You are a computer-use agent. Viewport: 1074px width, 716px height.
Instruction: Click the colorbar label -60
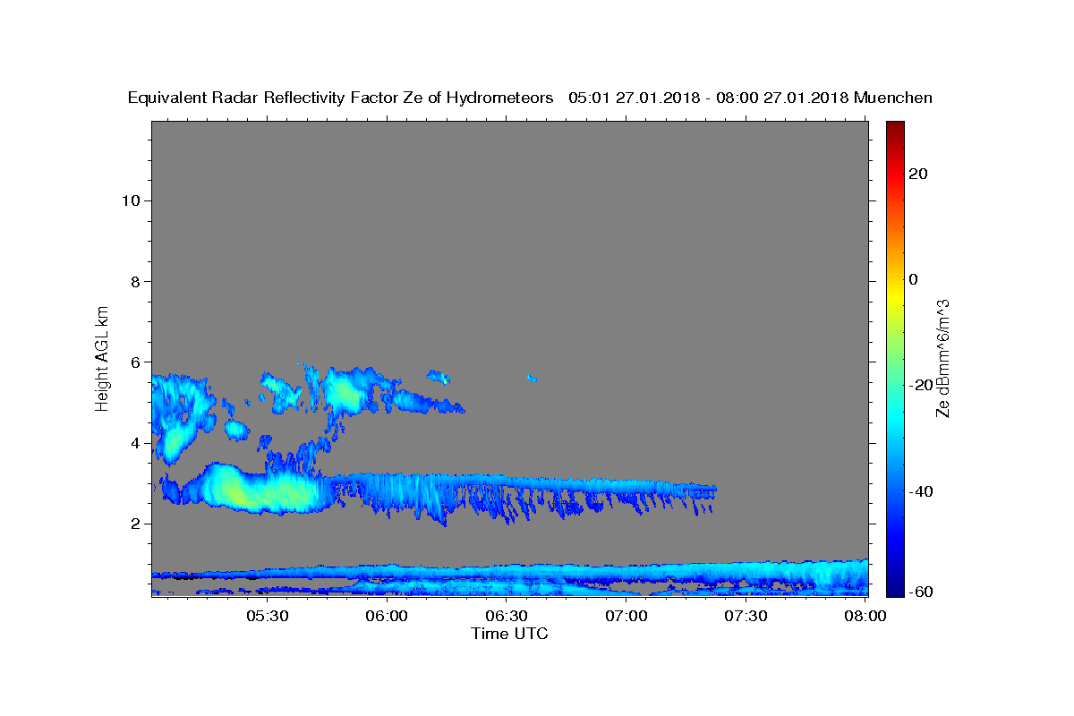921,592
